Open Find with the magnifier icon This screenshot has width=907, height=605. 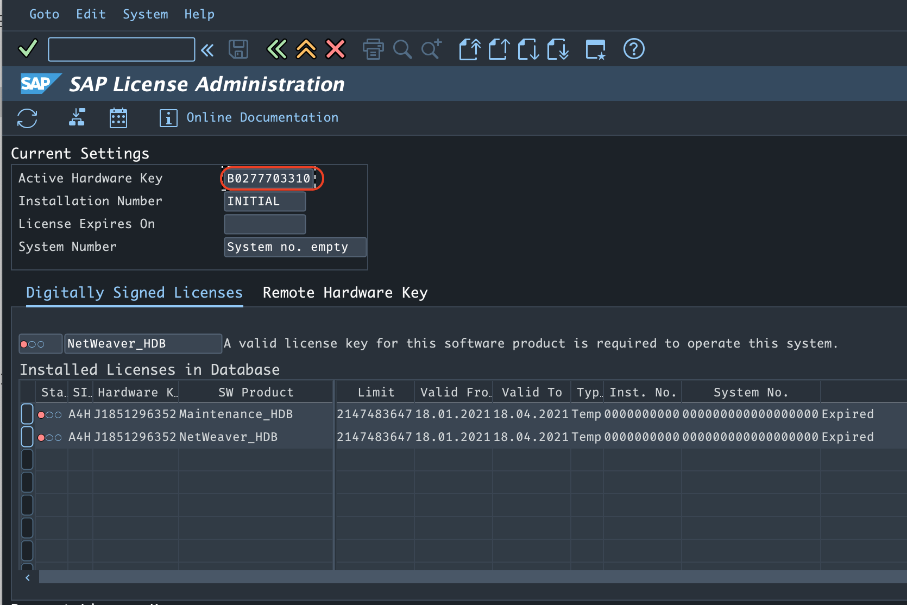pos(402,49)
